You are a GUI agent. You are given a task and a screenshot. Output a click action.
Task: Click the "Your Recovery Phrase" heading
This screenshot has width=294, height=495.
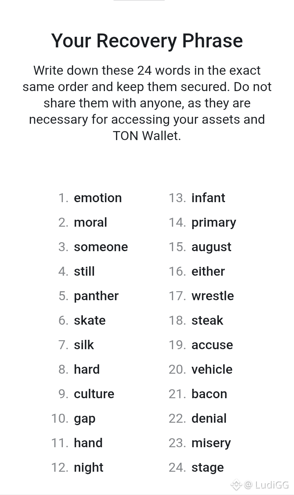tap(147, 40)
